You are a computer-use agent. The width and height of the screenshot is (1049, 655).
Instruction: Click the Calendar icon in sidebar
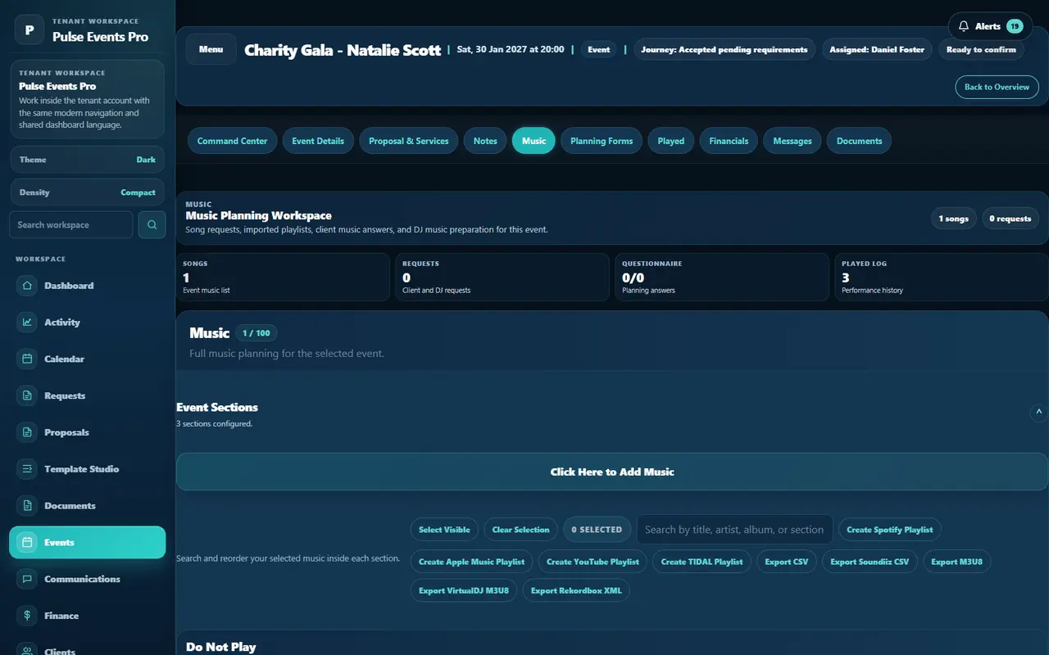pyautogui.click(x=27, y=359)
